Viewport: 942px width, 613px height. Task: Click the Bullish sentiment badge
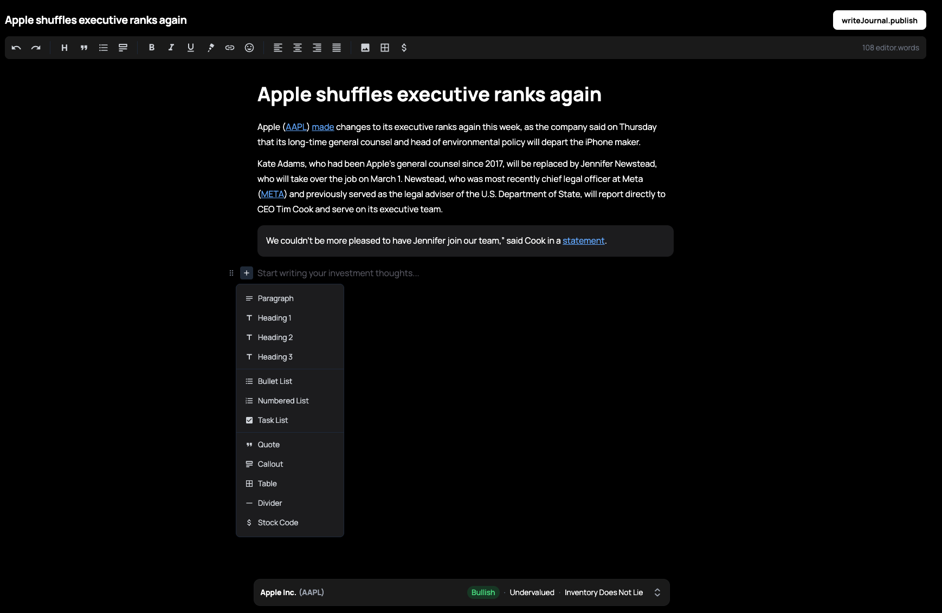(483, 592)
